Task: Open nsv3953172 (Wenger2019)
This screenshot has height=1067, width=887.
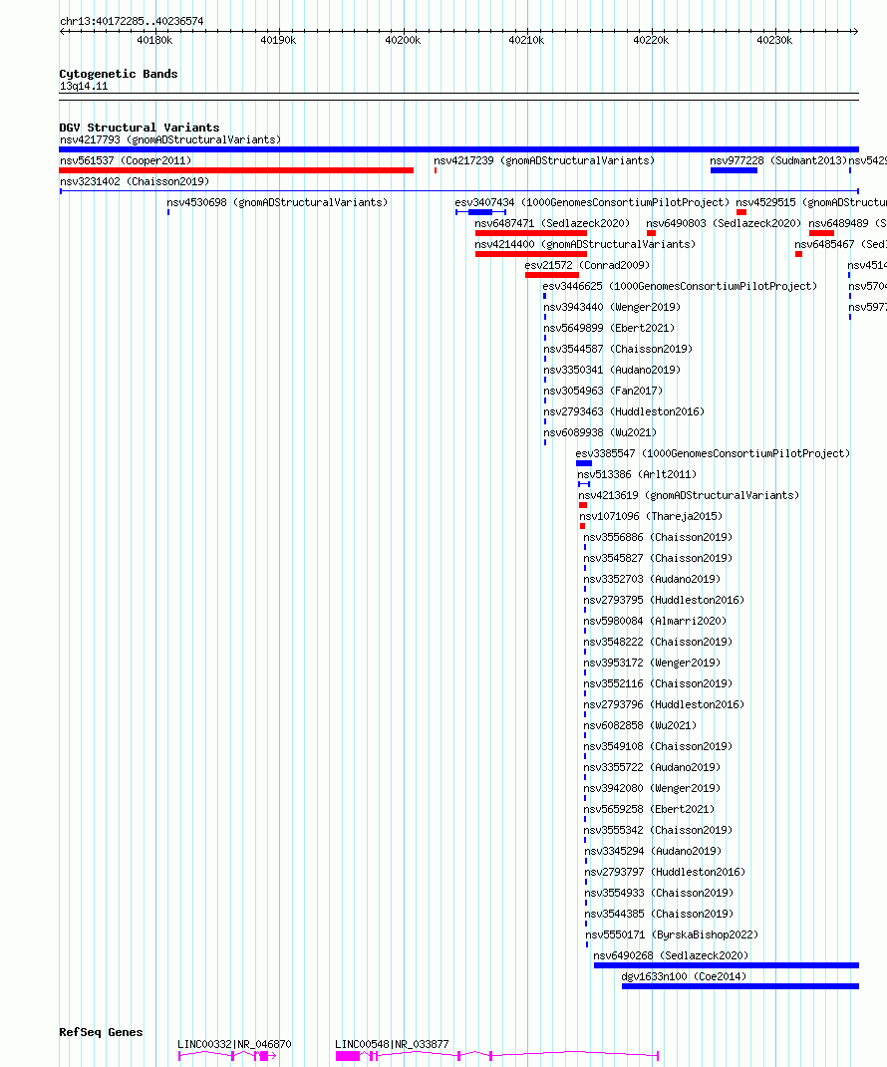Action: [x=652, y=663]
